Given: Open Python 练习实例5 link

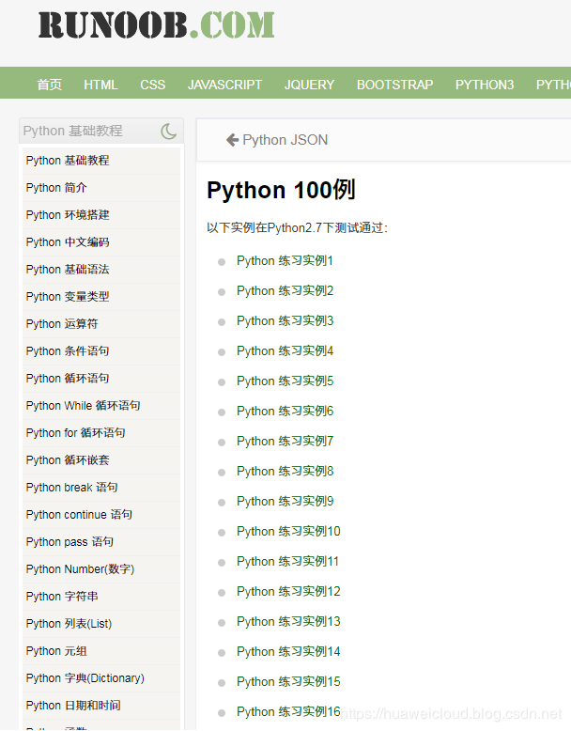Looking at the screenshot, I should [x=285, y=381].
